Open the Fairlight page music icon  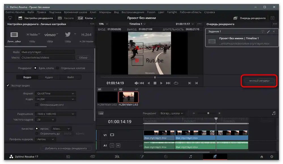coord(191,157)
